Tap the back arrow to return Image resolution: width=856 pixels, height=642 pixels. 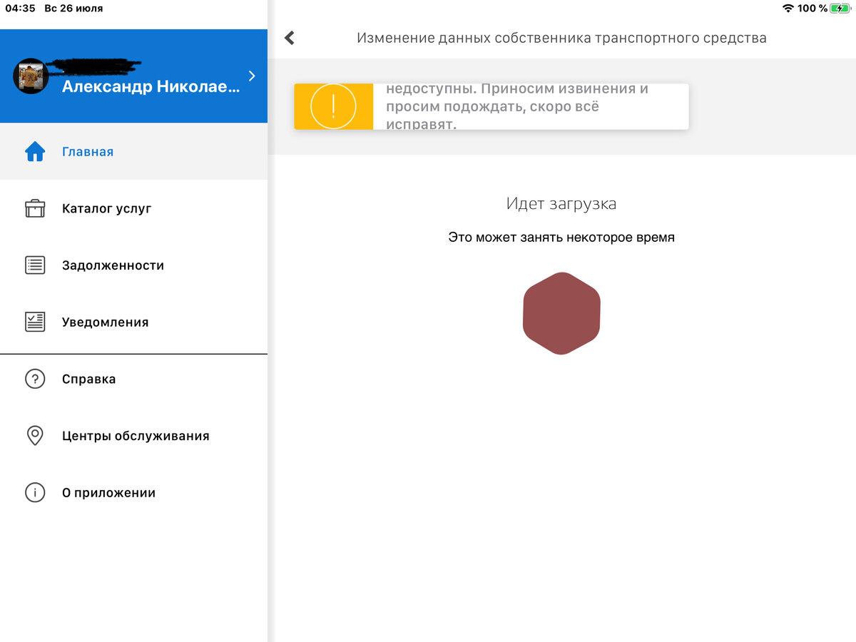point(290,37)
